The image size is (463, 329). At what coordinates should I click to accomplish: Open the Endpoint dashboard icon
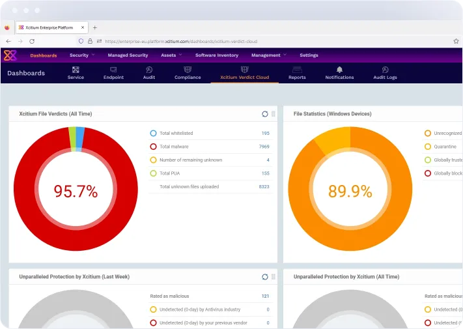(113, 70)
